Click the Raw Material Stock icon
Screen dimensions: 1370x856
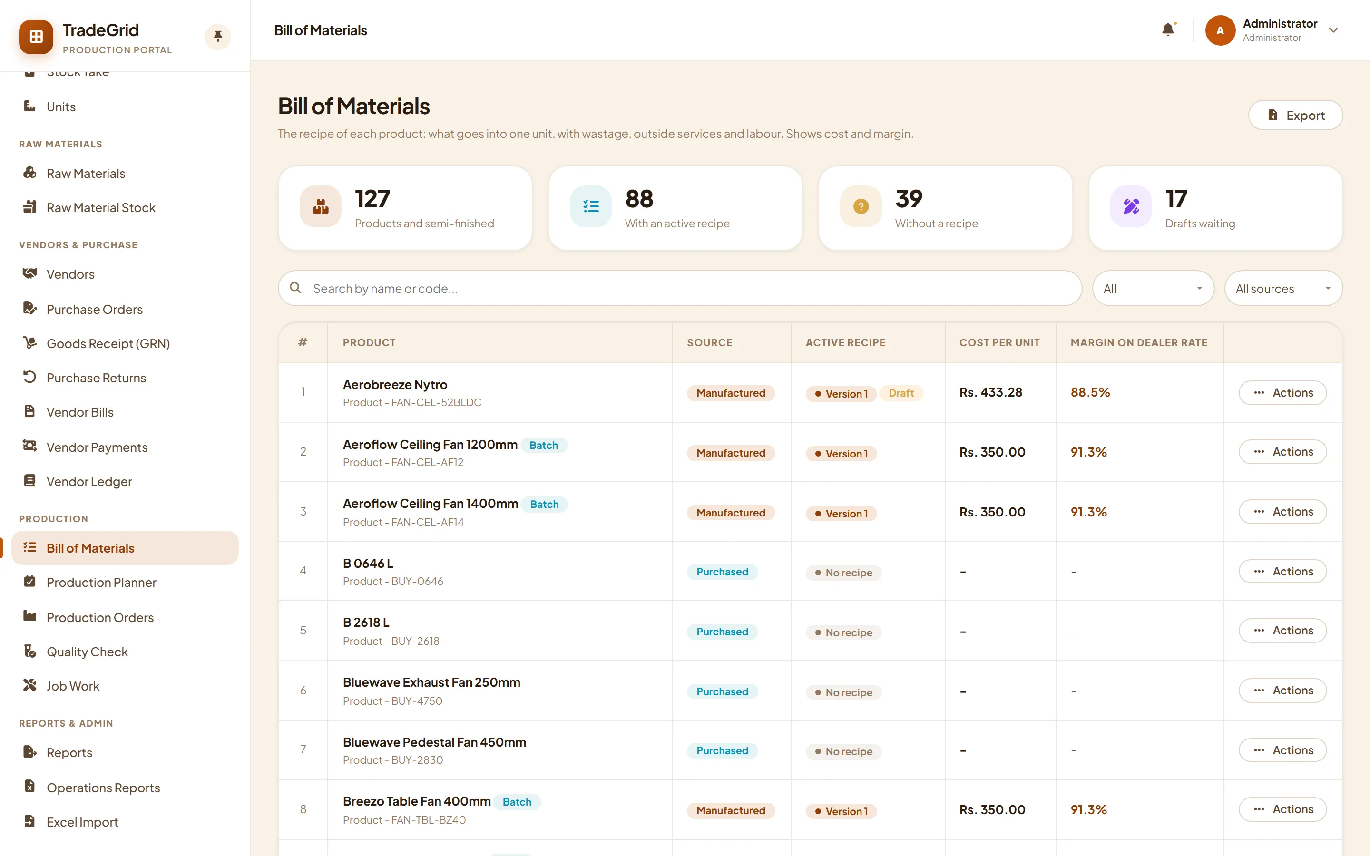pyautogui.click(x=29, y=207)
